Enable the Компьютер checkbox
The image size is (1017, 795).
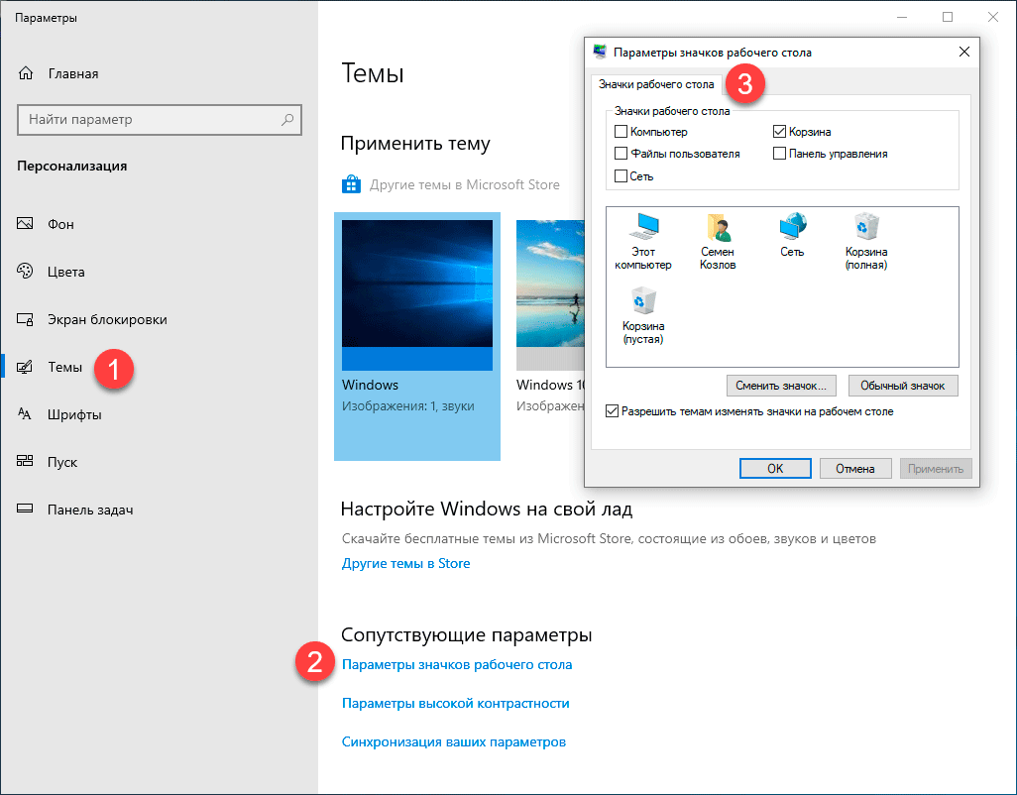(621, 132)
